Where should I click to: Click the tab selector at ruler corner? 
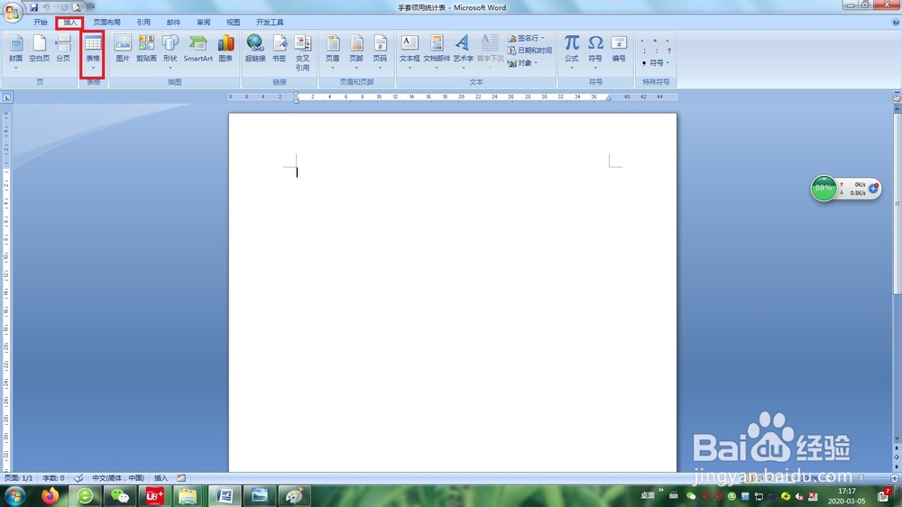tap(7, 97)
